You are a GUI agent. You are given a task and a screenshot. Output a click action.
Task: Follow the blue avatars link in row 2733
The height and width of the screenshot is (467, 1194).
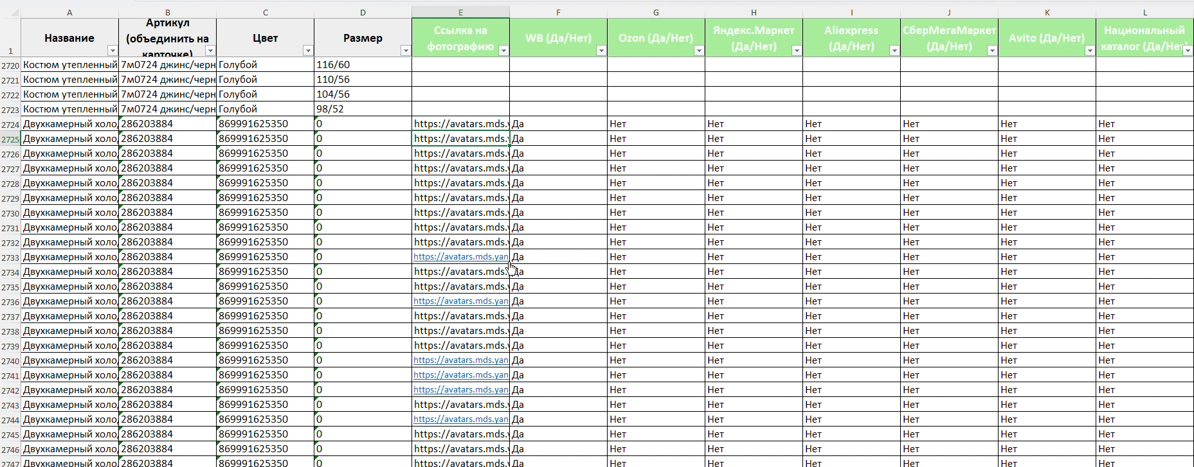[460, 257]
